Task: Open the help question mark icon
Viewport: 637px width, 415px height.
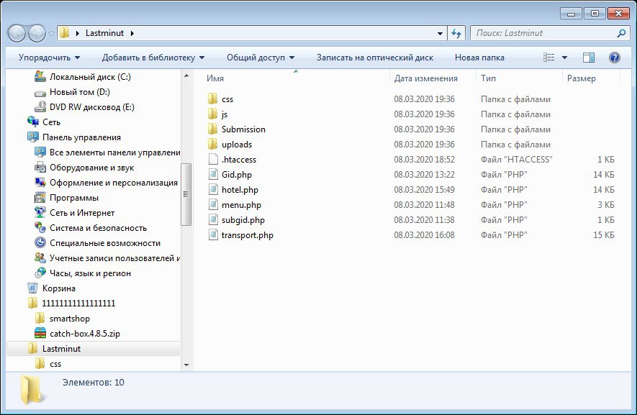Action: (615, 58)
